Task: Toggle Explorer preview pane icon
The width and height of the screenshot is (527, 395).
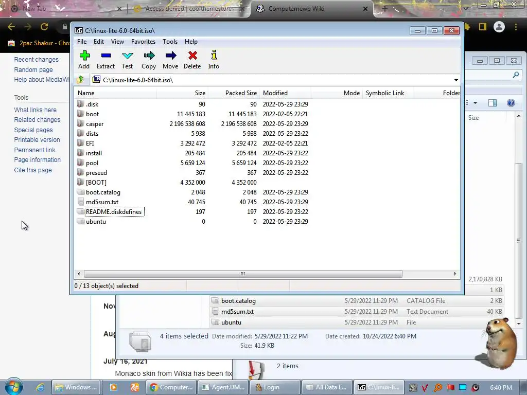Action: (x=493, y=103)
